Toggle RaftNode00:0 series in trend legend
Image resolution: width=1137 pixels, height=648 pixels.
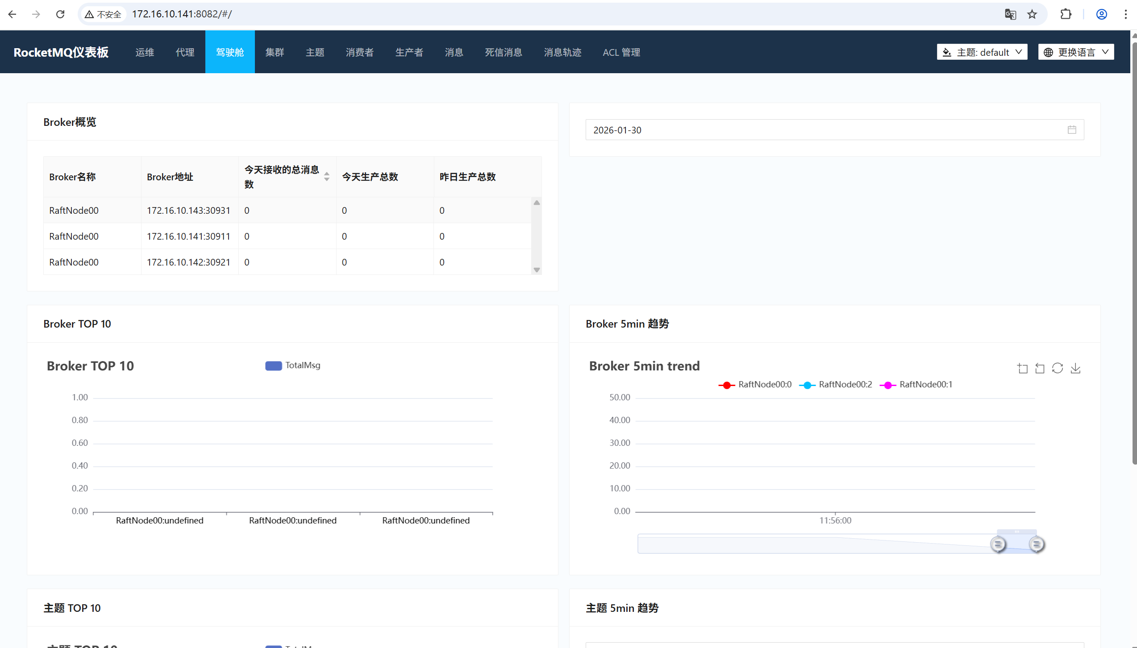point(754,384)
